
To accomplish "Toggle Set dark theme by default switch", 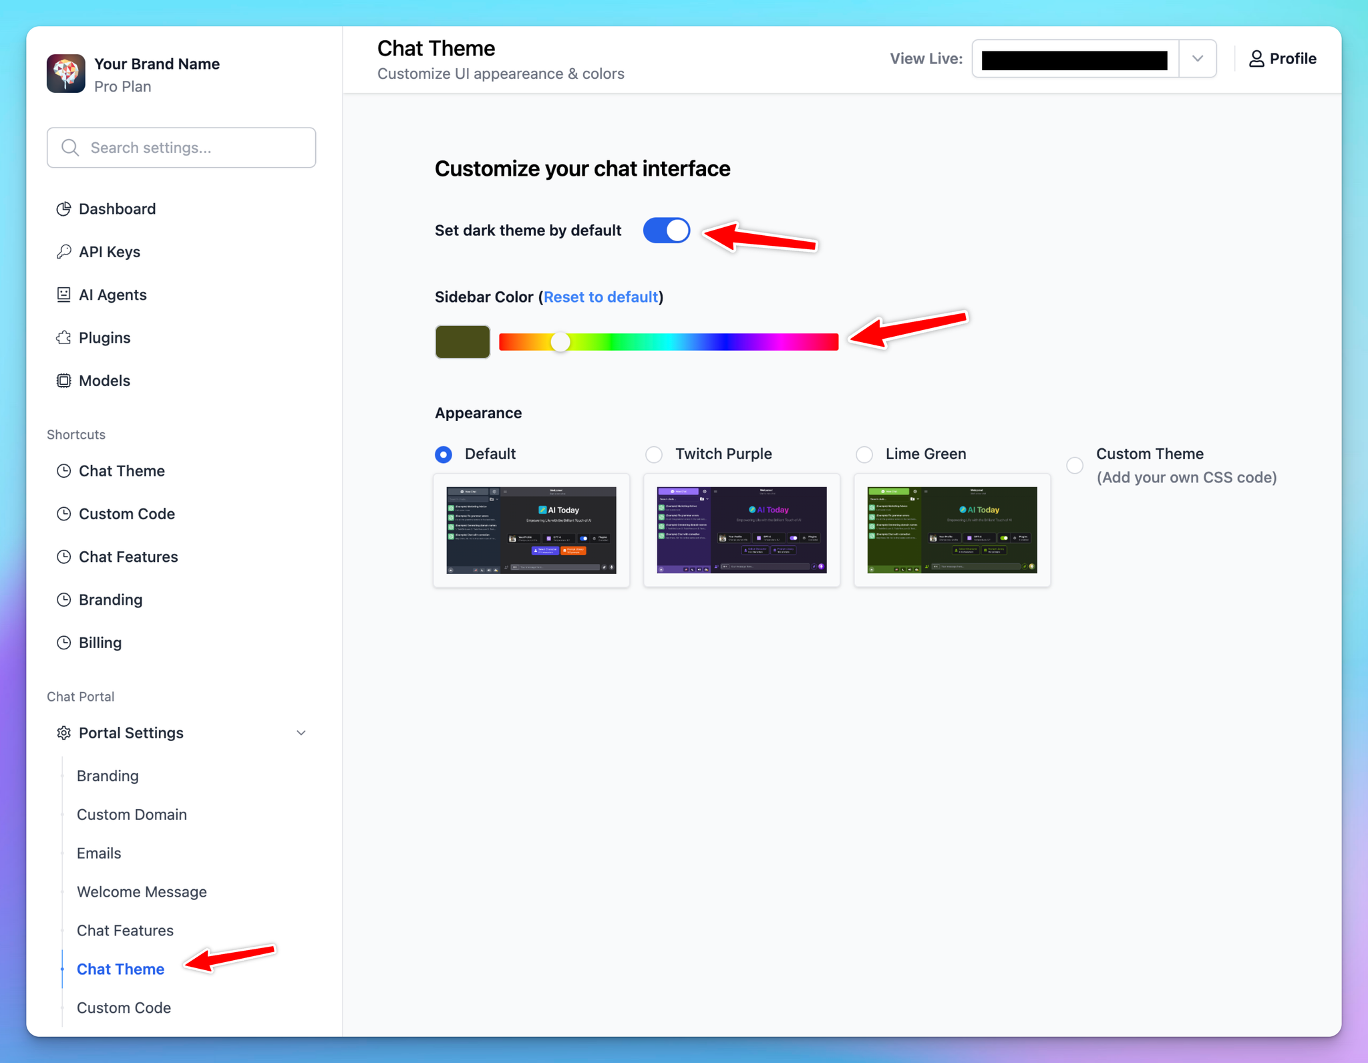I will (667, 231).
